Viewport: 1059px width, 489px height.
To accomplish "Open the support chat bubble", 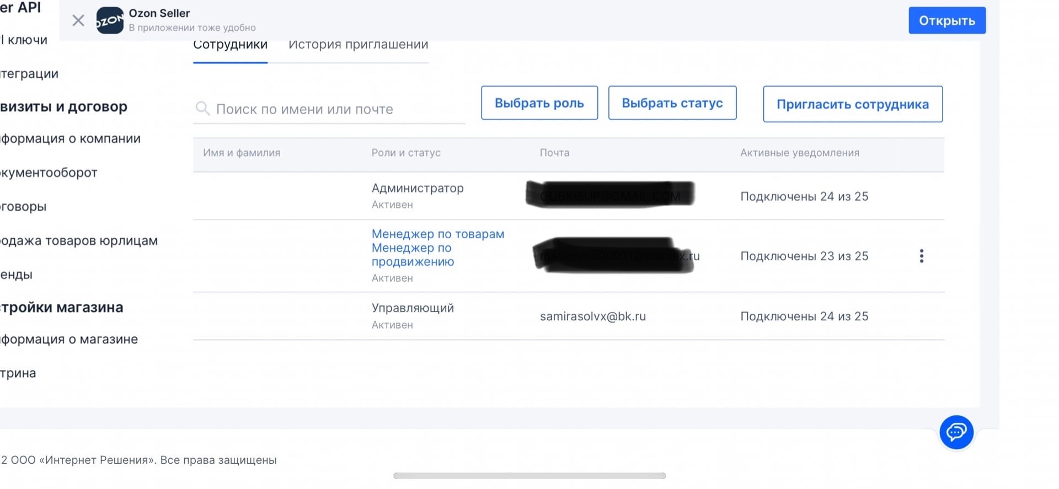I will (956, 432).
